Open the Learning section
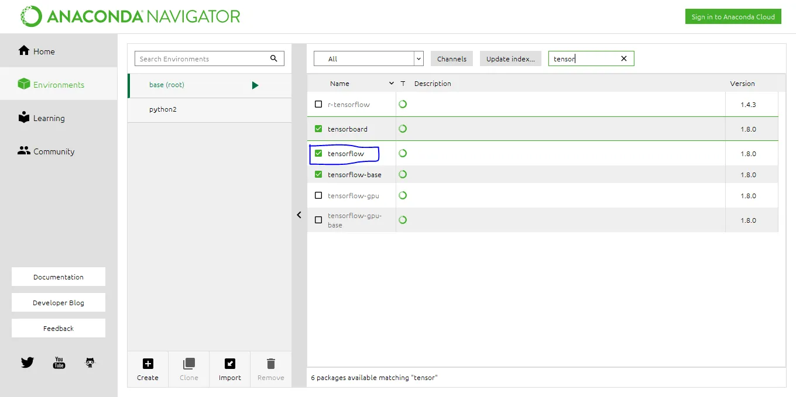This screenshot has height=397, width=796. point(59,118)
